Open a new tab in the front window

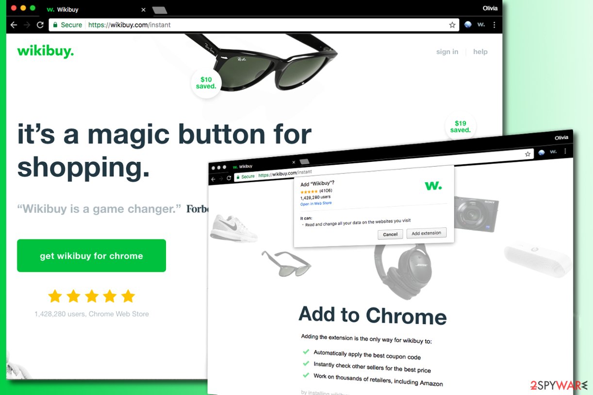coord(305,161)
